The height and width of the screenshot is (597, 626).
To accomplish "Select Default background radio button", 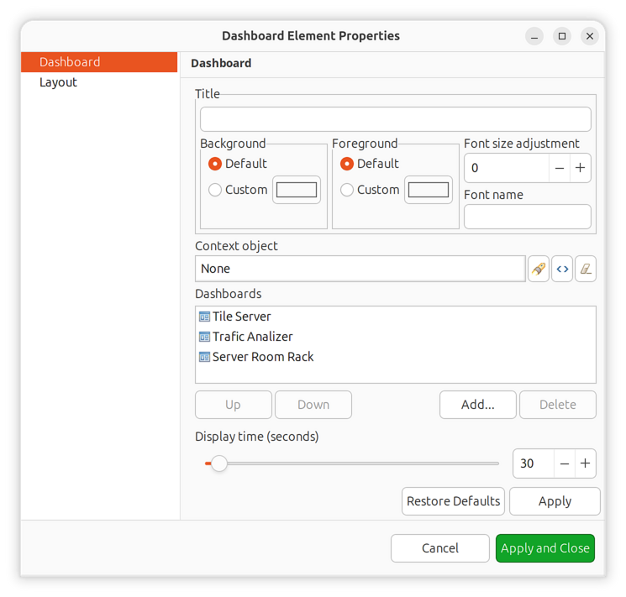I will tap(215, 164).
